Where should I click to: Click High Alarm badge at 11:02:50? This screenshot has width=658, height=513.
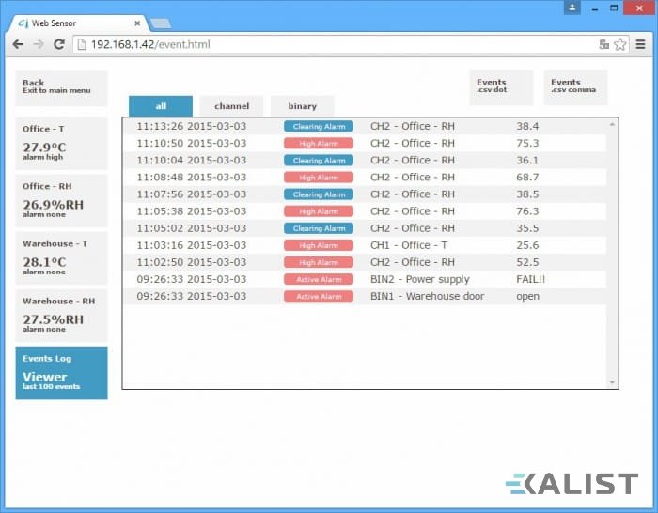[319, 262]
